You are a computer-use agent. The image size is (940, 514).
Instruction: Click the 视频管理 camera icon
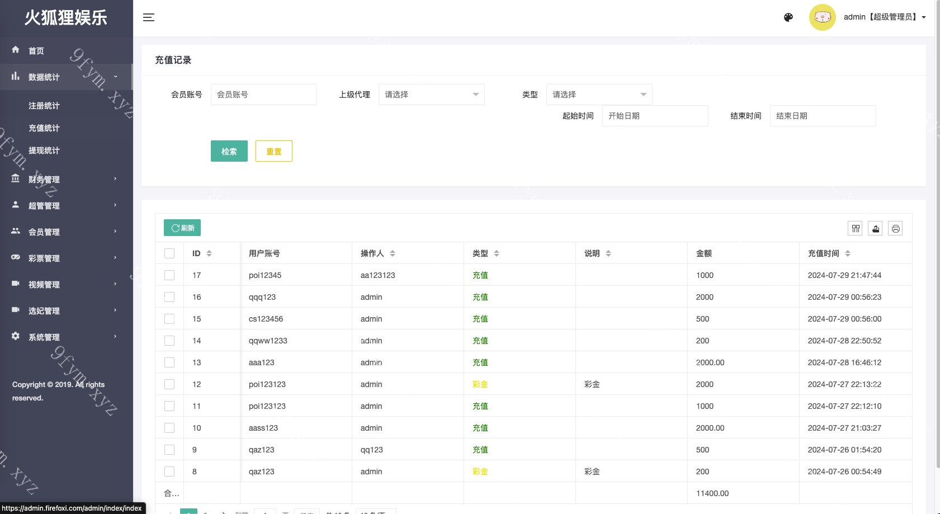click(16, 284)
